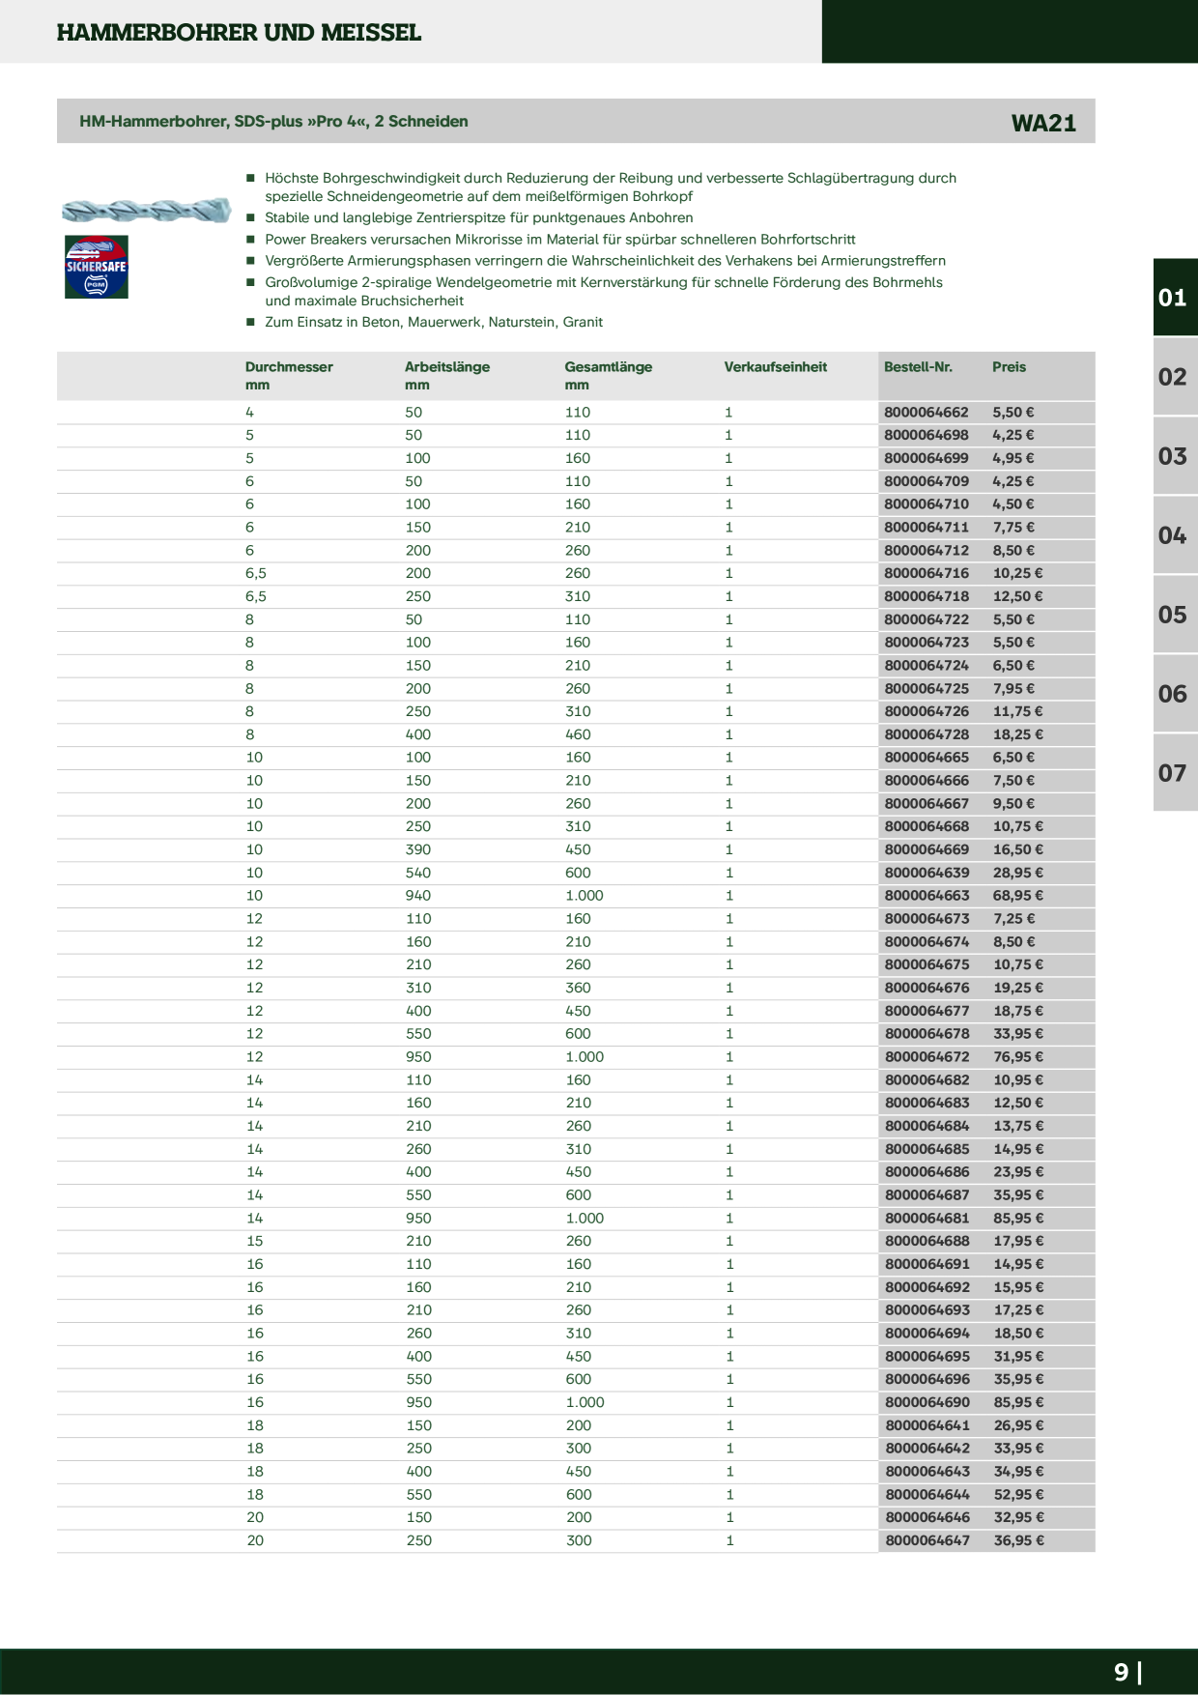The width and height of the screenshot is (1198, 1695).
Task: Select order number 8000064673
Action: [927, 919]
